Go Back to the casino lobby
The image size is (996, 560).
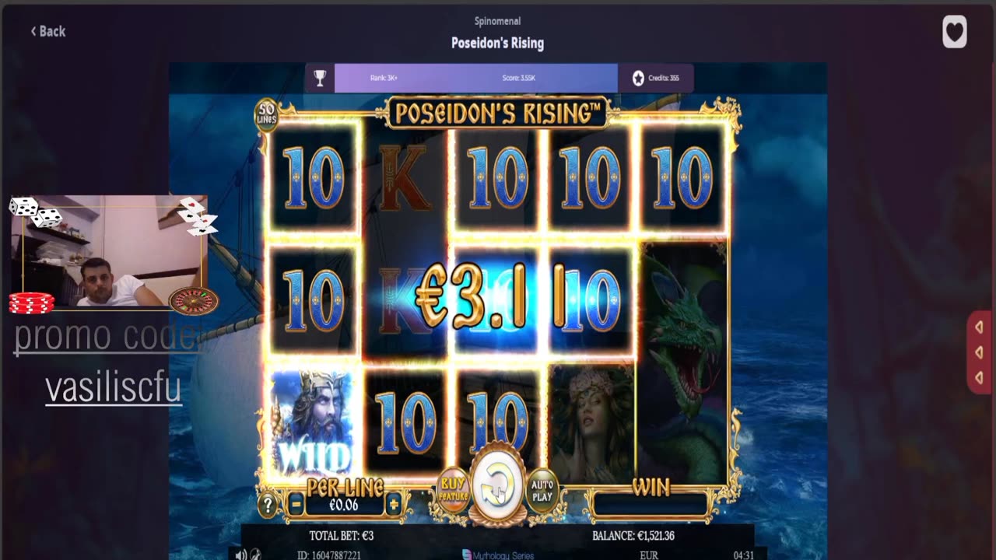(x=48, y=31)
